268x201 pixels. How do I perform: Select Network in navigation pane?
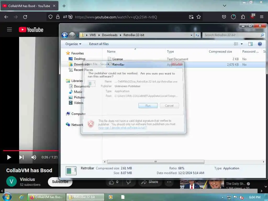(x=77, y=125)
